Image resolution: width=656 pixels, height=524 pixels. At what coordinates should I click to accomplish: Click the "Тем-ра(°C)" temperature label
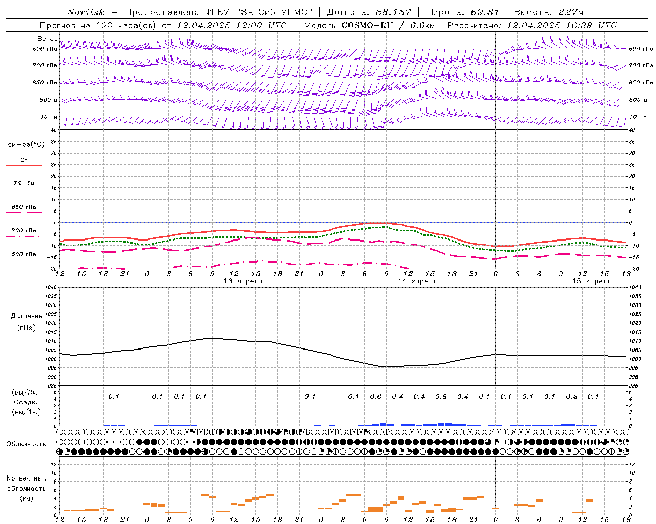tap(24, 145)
